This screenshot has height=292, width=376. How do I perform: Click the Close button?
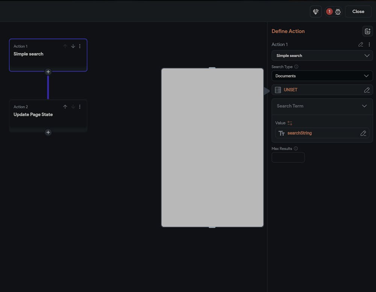pyautogui.click(x=358, y=12)
